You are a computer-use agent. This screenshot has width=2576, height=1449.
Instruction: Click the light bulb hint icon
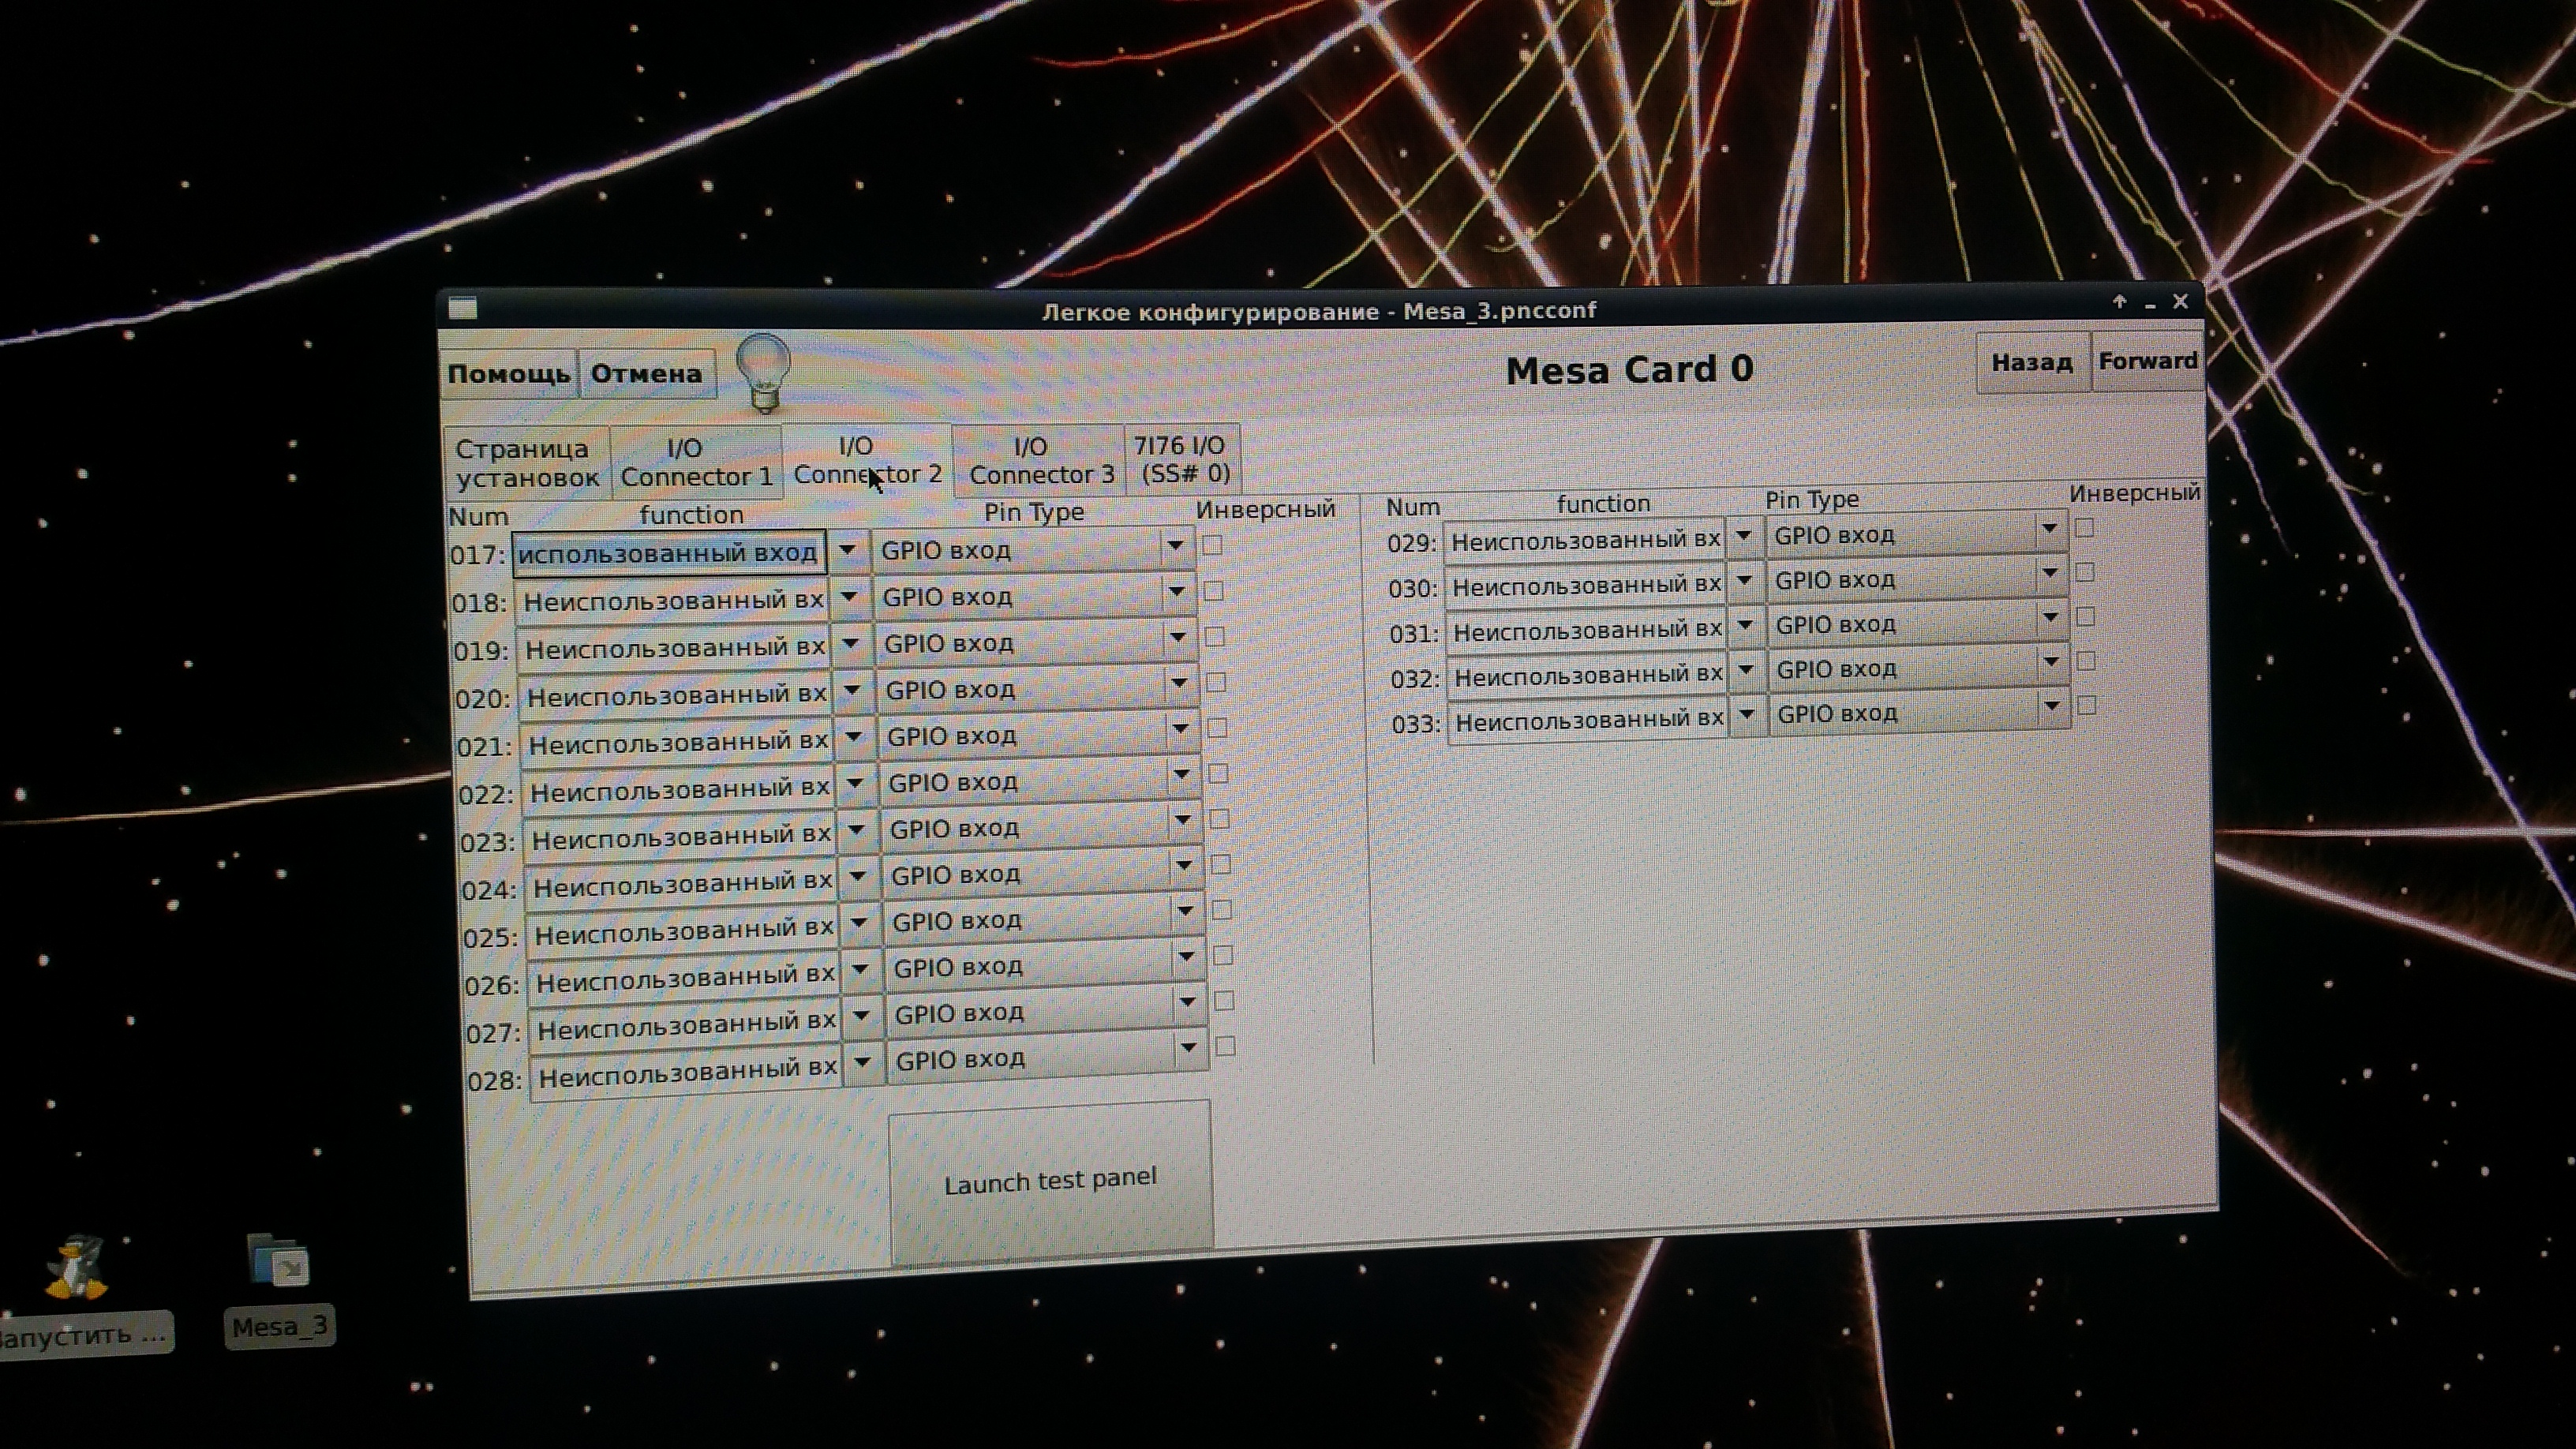tap(764, 372)
